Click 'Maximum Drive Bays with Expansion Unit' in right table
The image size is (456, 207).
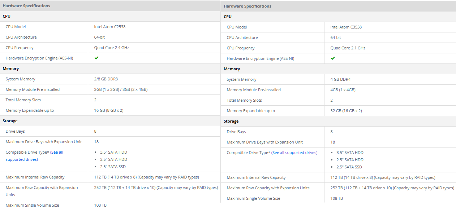tap(265, 142)
